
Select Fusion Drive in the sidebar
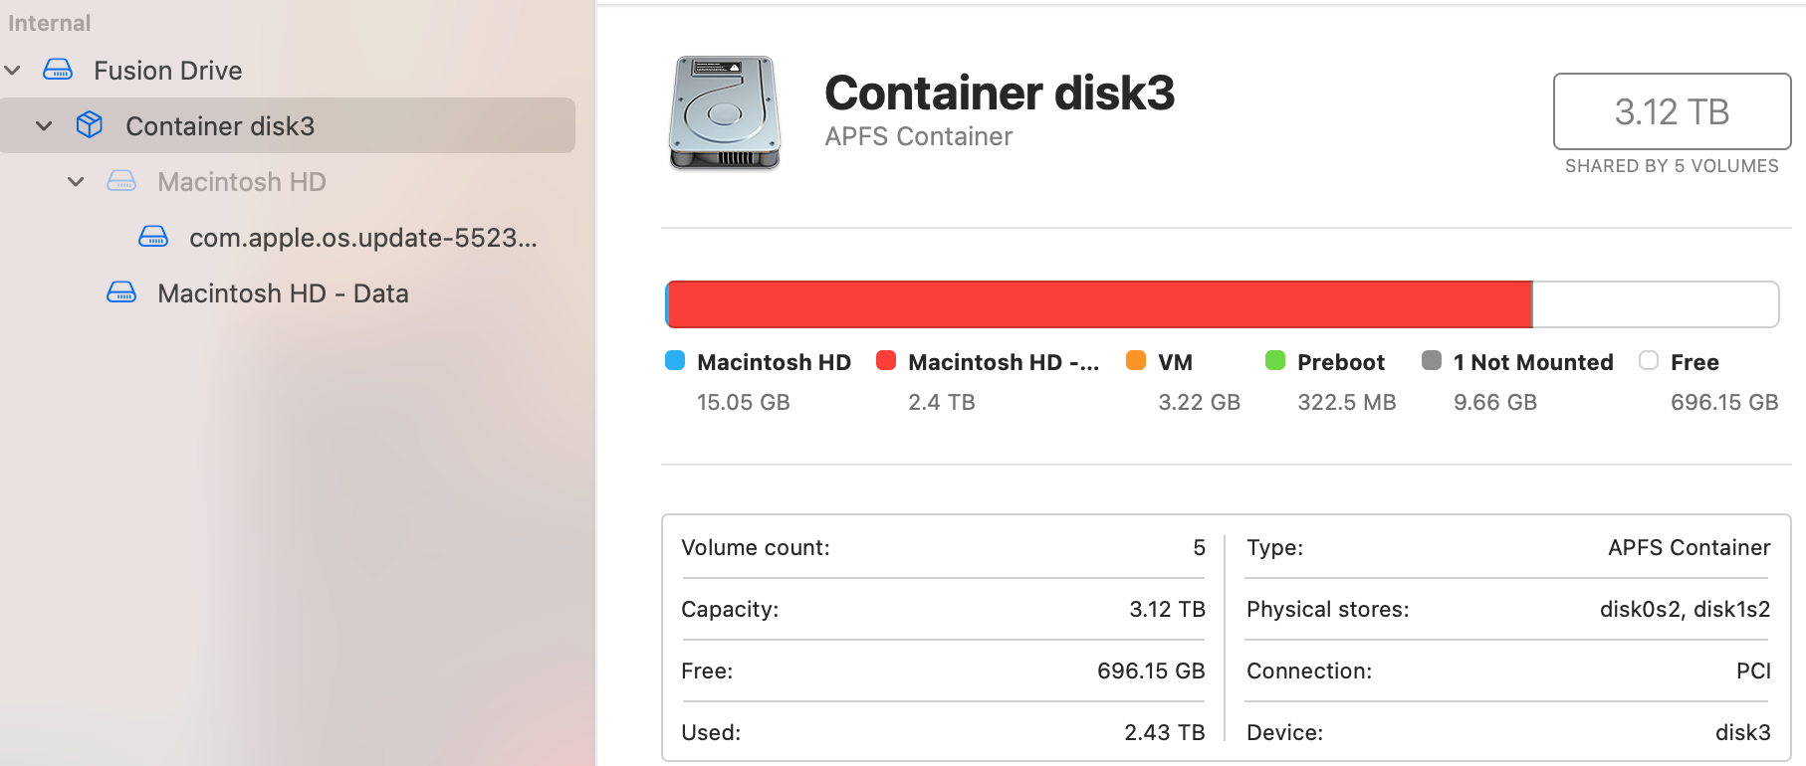[167, 71]
